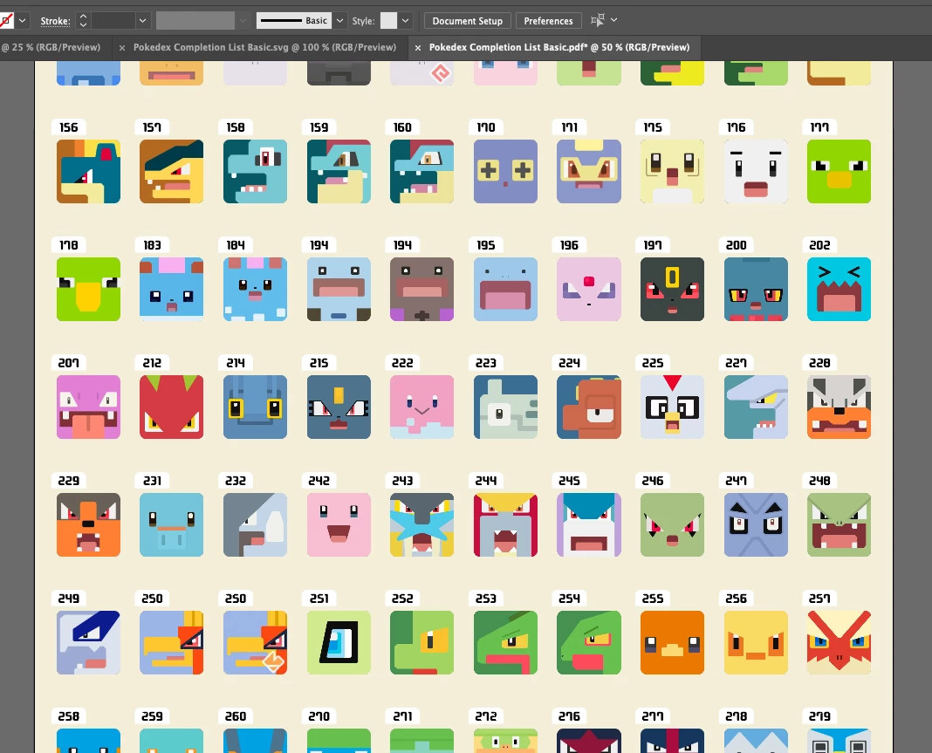
Task: Click the variable width profile box
Action: click(195, 21)
